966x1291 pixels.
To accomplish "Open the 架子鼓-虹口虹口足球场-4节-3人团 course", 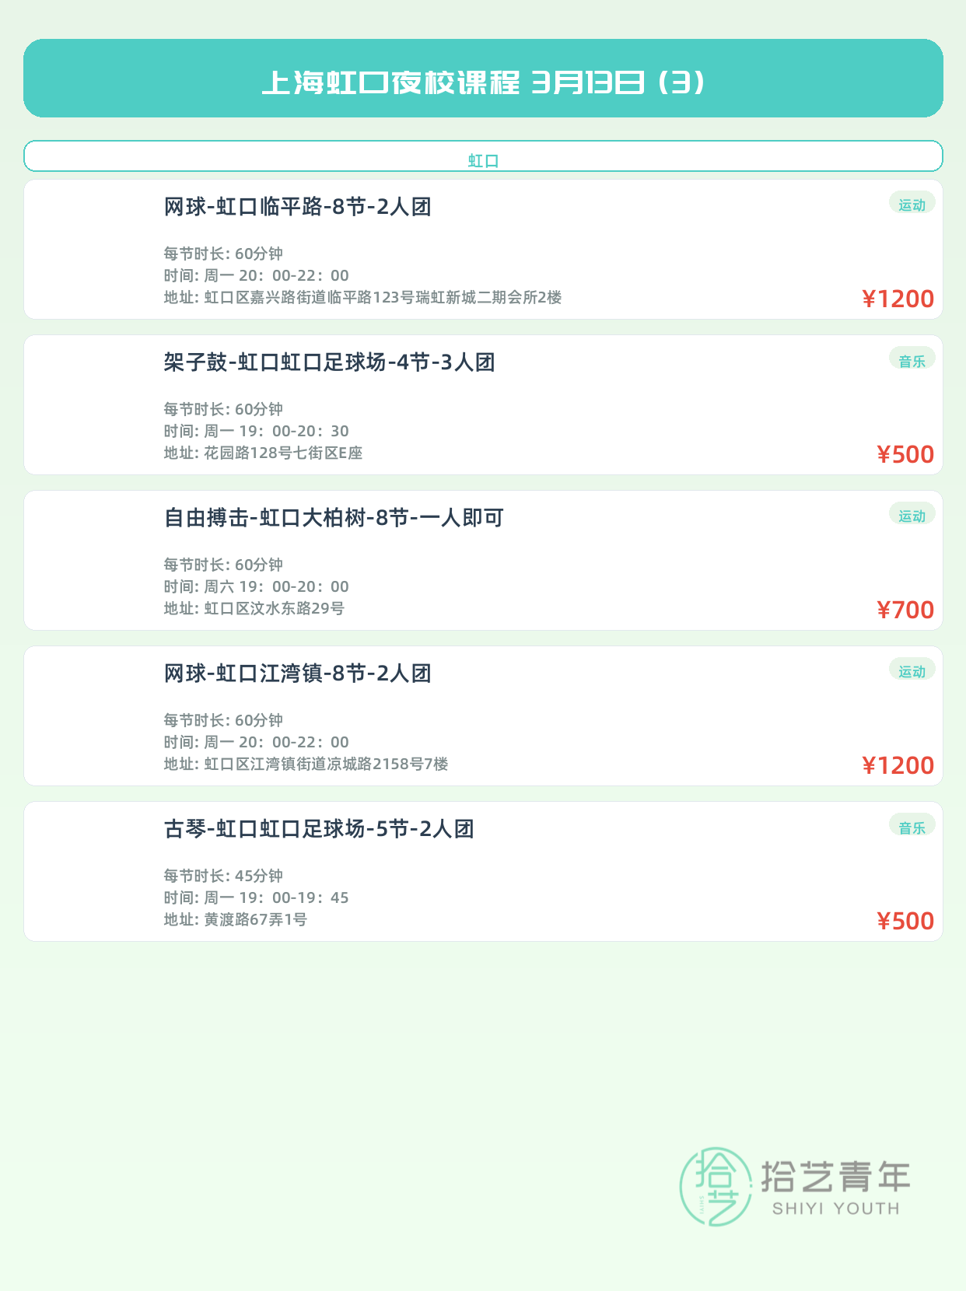I will pyautogui.click(x=329, y=362).
